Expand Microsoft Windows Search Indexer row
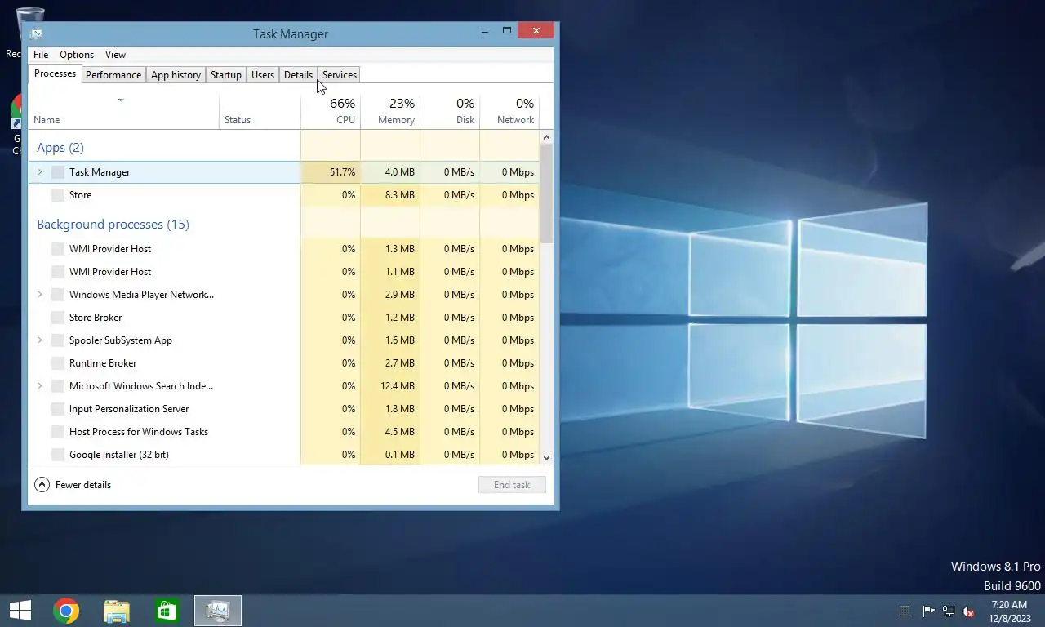 [x=39, y=386]
